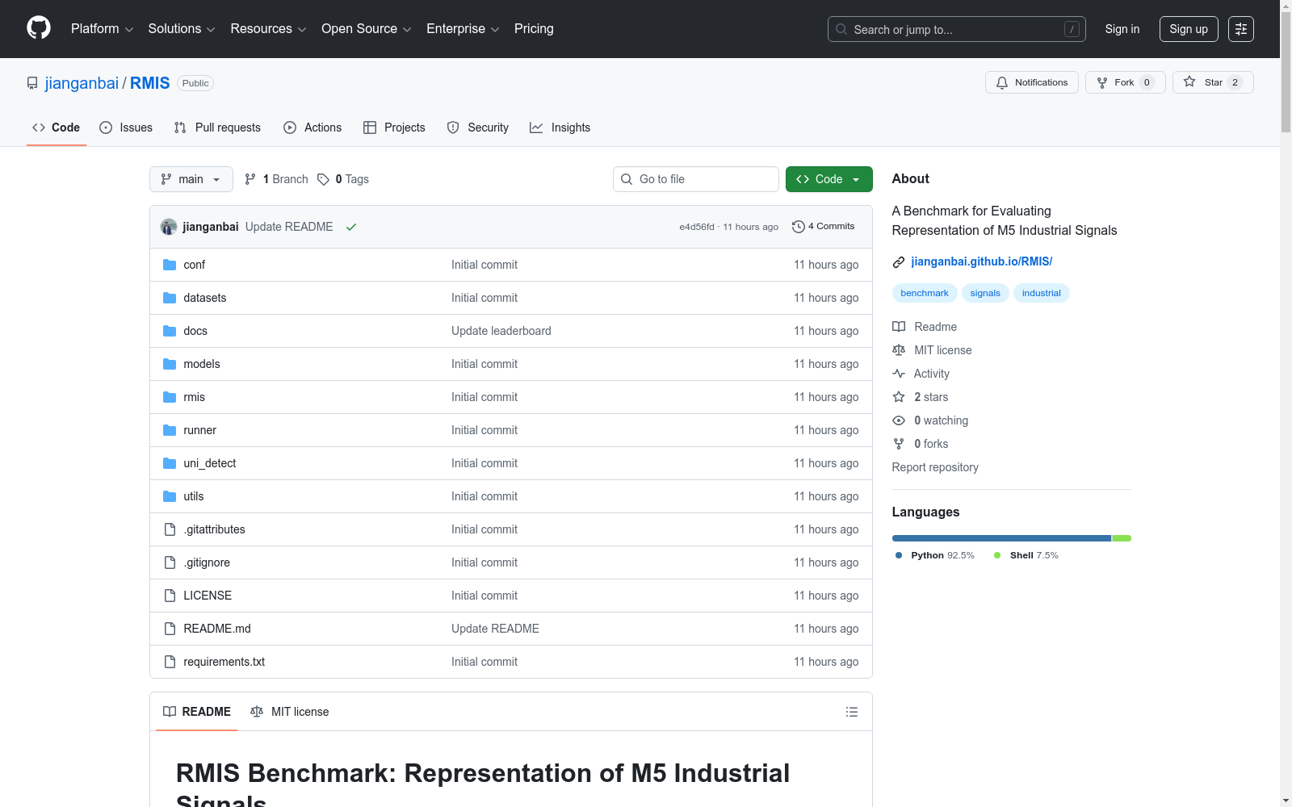Open the Security tab
This screenshot has width=1292, height=807.
(478, 128)
